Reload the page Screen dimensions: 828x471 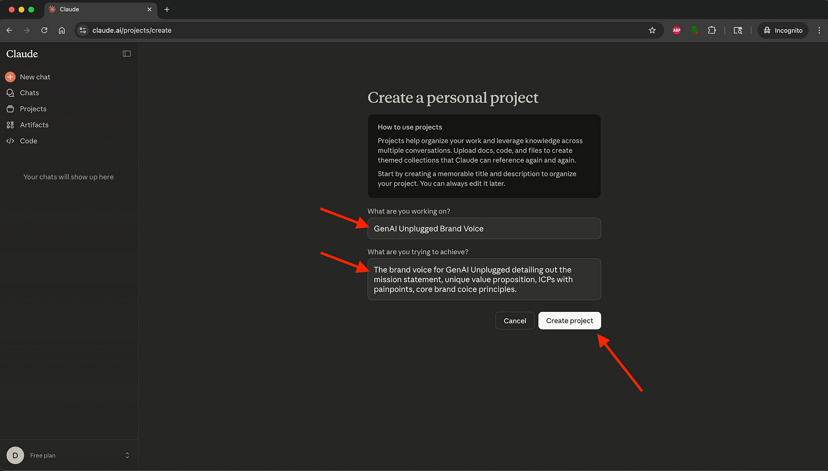pos(44,30)
